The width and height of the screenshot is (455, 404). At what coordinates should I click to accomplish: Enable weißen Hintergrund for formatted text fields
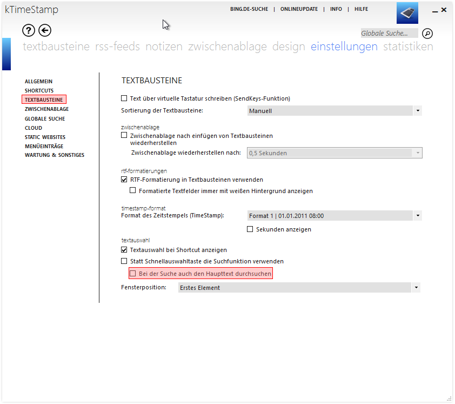pos(133,190)
